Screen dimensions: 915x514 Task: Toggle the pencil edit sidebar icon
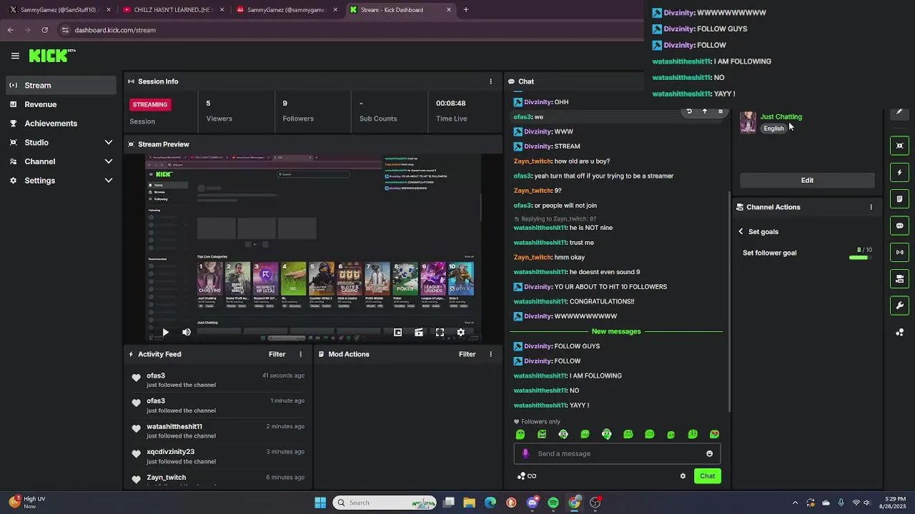[899, 112]
